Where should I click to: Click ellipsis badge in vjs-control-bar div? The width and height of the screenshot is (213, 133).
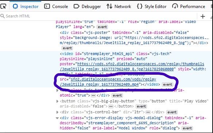(148, 112)
